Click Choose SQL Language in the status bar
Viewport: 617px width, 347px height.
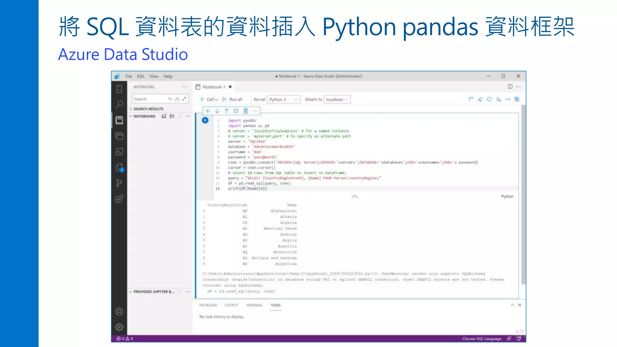482,339
